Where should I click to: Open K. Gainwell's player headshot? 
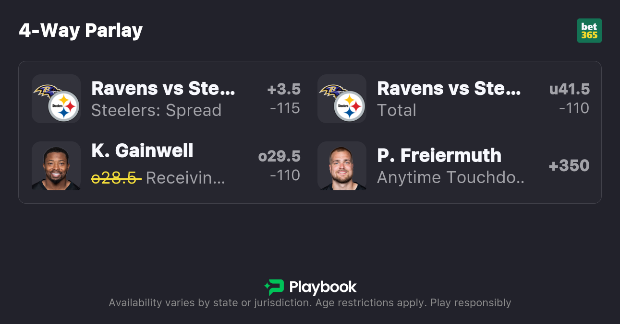[56, 166]
